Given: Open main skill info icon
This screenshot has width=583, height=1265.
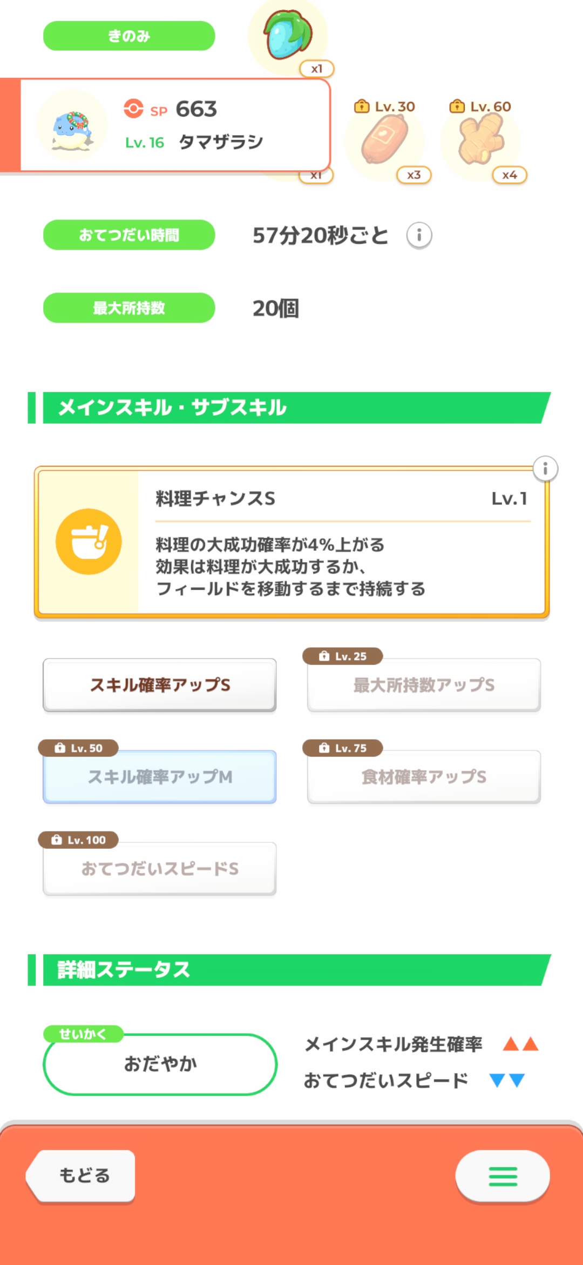Looking at the screenshot, I should pos(545,469).
